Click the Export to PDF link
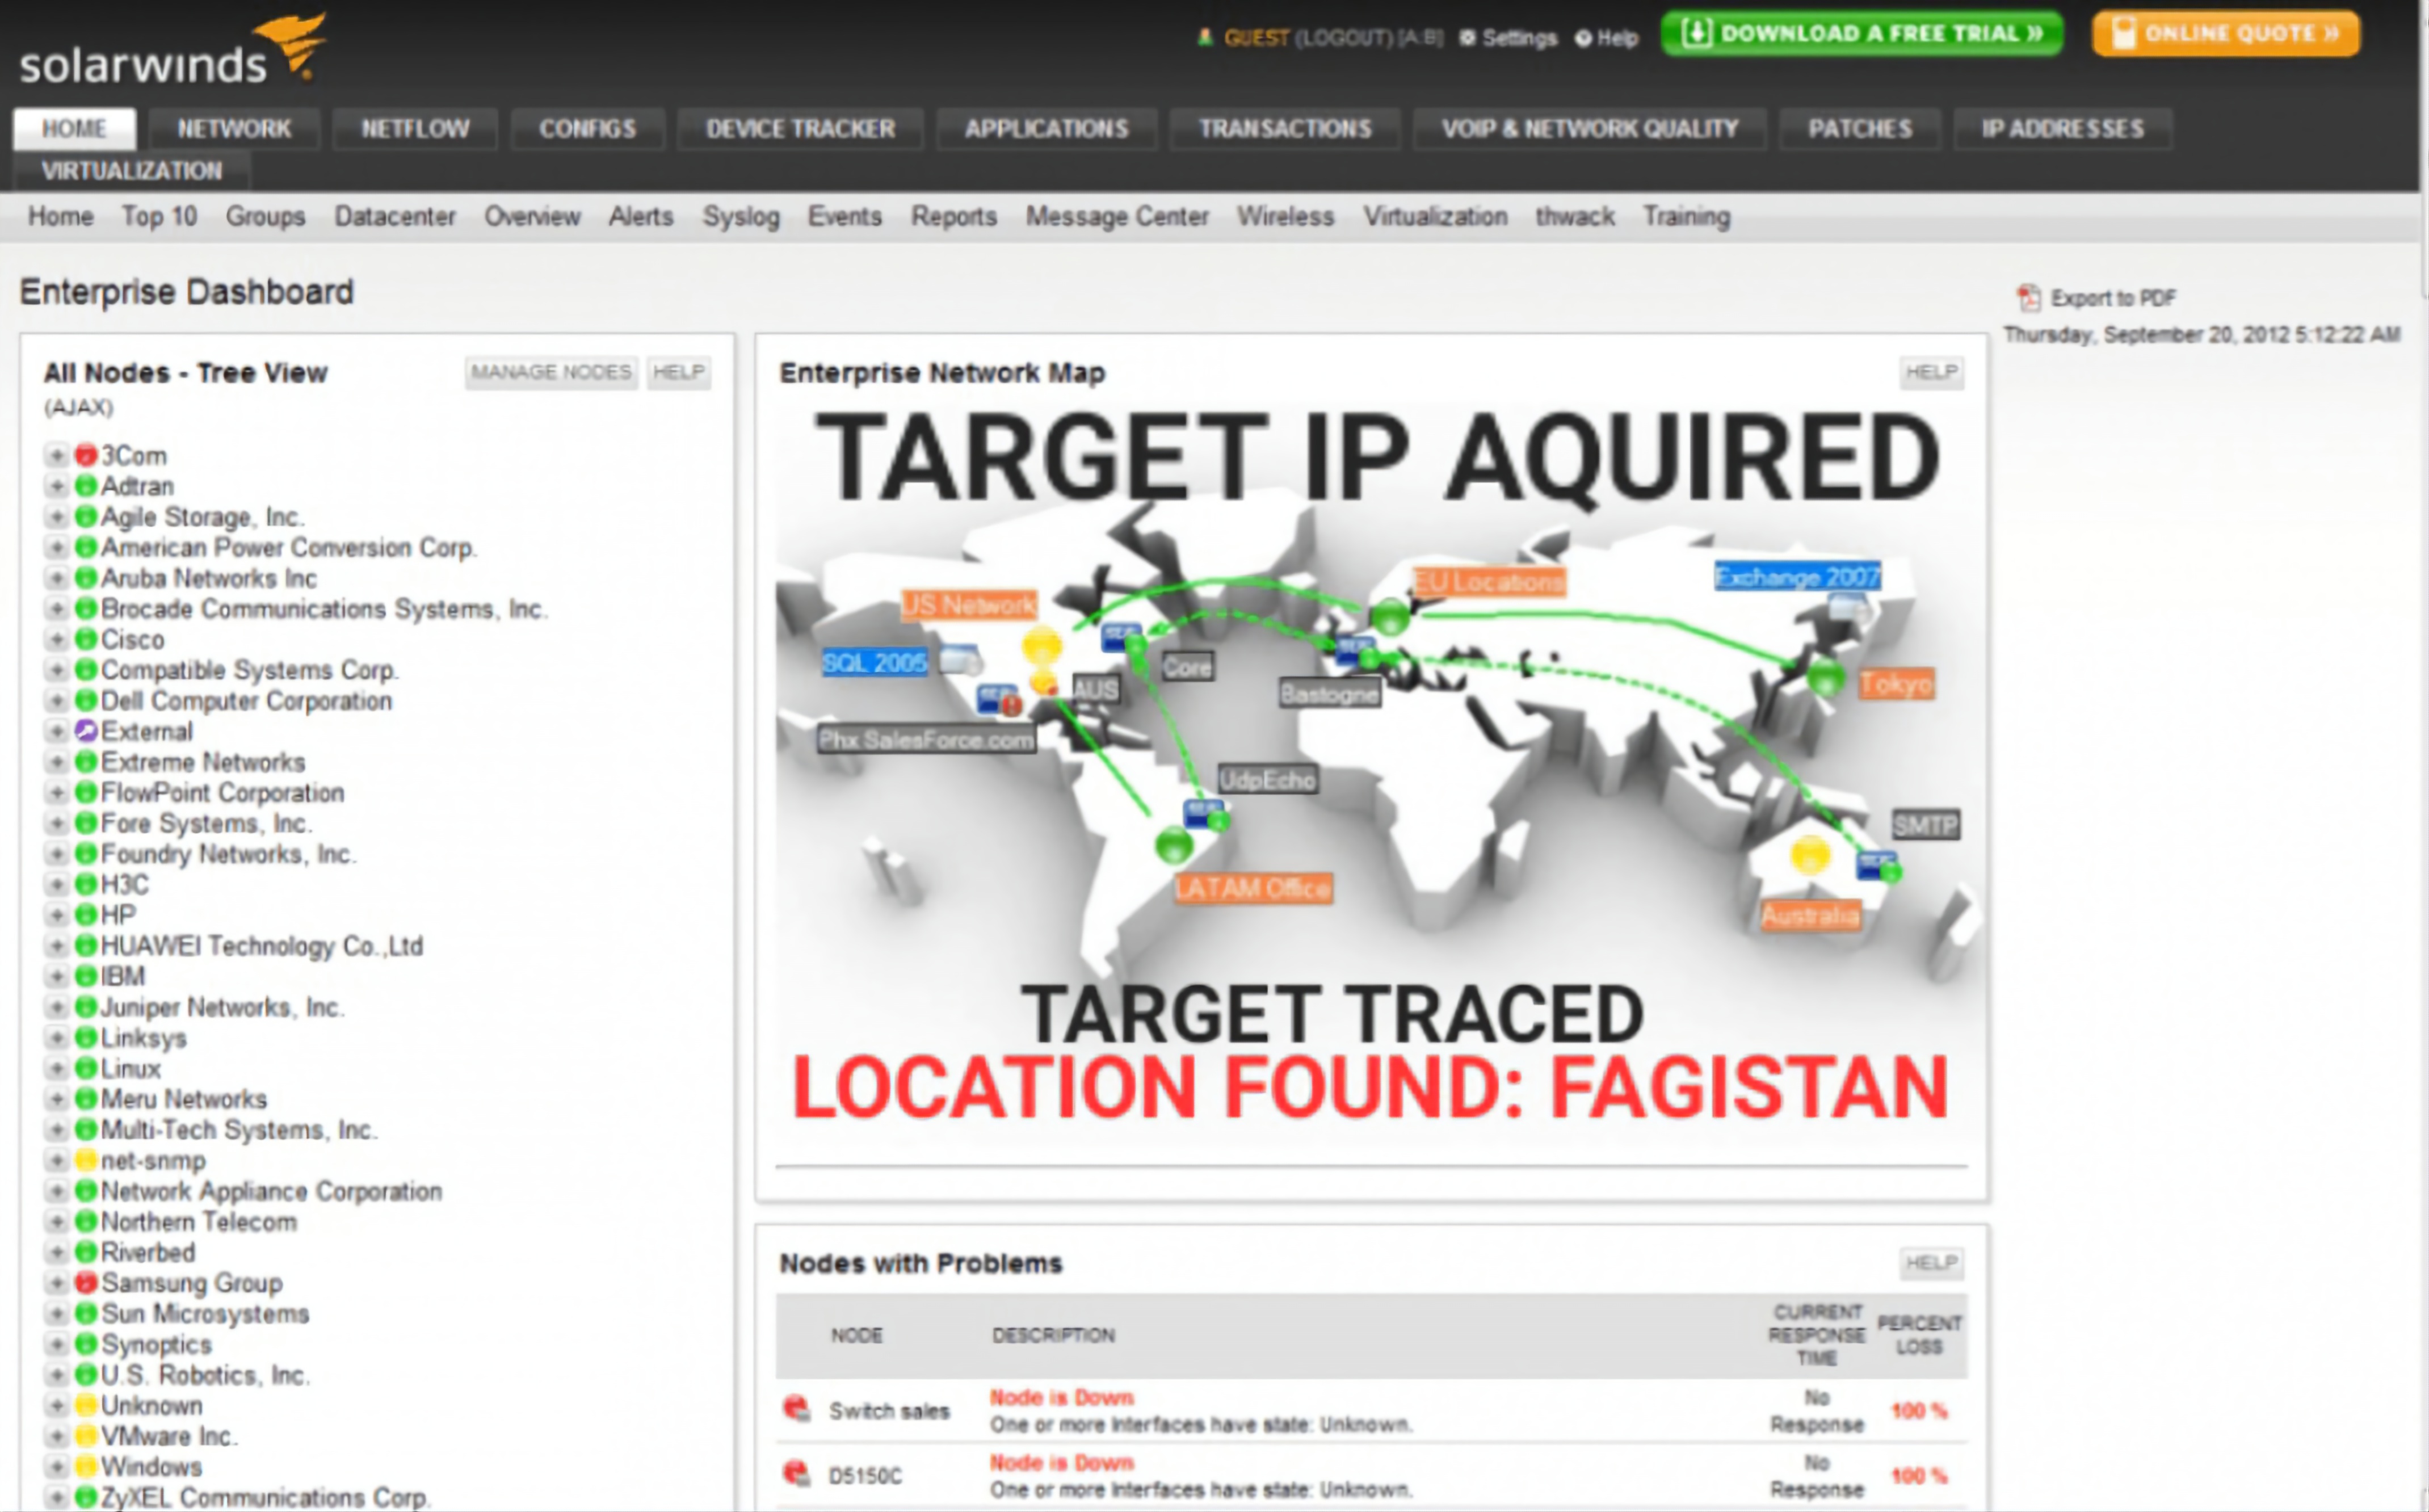This screenshot has height=1512, width=2429. click(x=2113, y=298)
